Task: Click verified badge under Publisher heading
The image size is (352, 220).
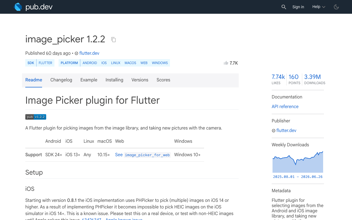Action: pyautogui.click(x=274, y=131)
